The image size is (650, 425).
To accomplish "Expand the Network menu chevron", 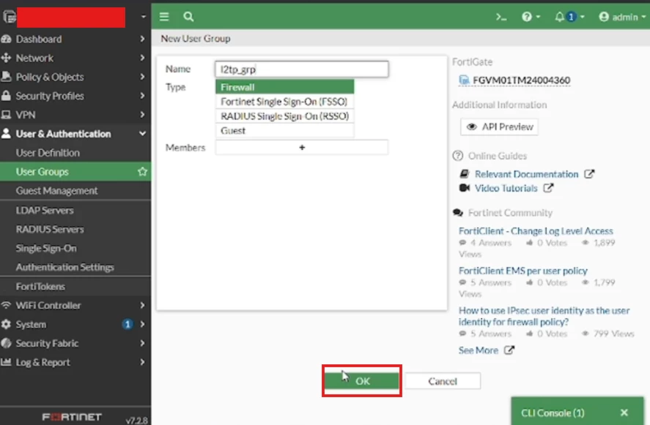I will (142, 58).
